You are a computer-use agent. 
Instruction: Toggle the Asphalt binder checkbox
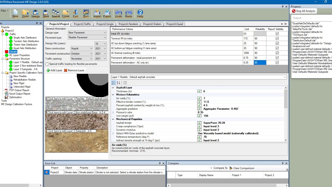tap(199, 123)
